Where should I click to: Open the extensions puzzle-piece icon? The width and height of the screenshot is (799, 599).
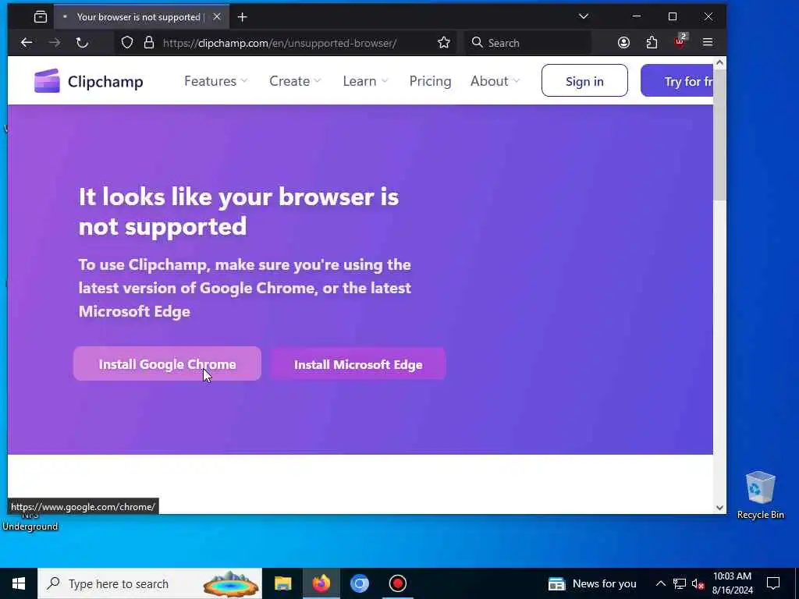[x=652, y=43]
